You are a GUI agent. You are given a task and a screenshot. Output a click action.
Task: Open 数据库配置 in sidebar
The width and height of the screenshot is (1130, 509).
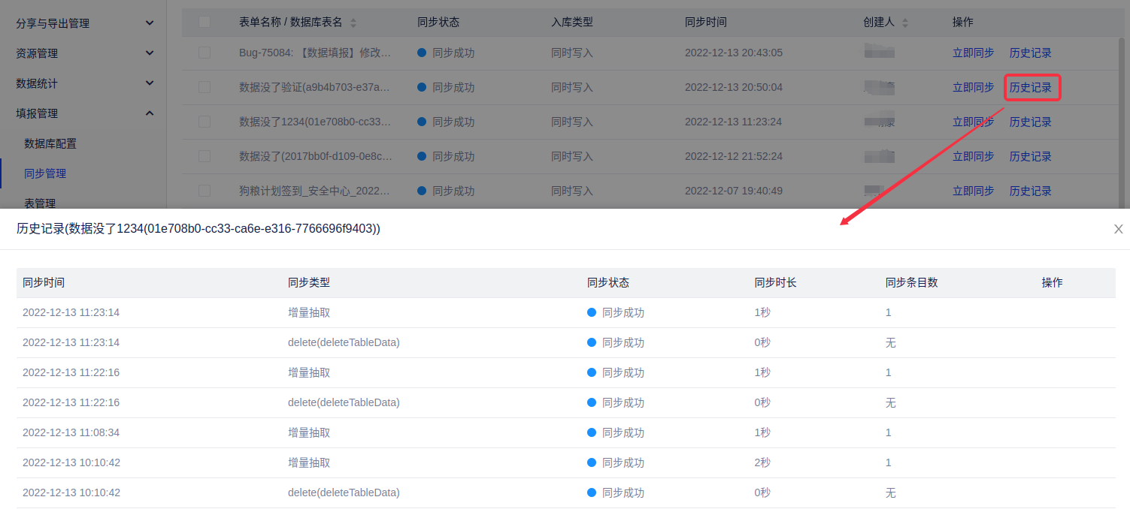coord(50,143)
